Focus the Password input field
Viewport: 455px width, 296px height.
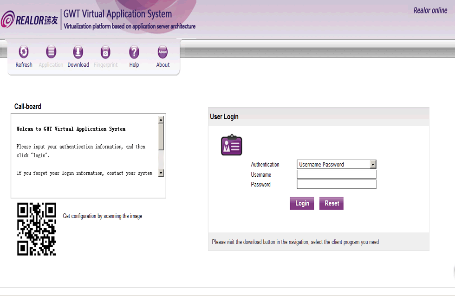[x=337, y=184]
